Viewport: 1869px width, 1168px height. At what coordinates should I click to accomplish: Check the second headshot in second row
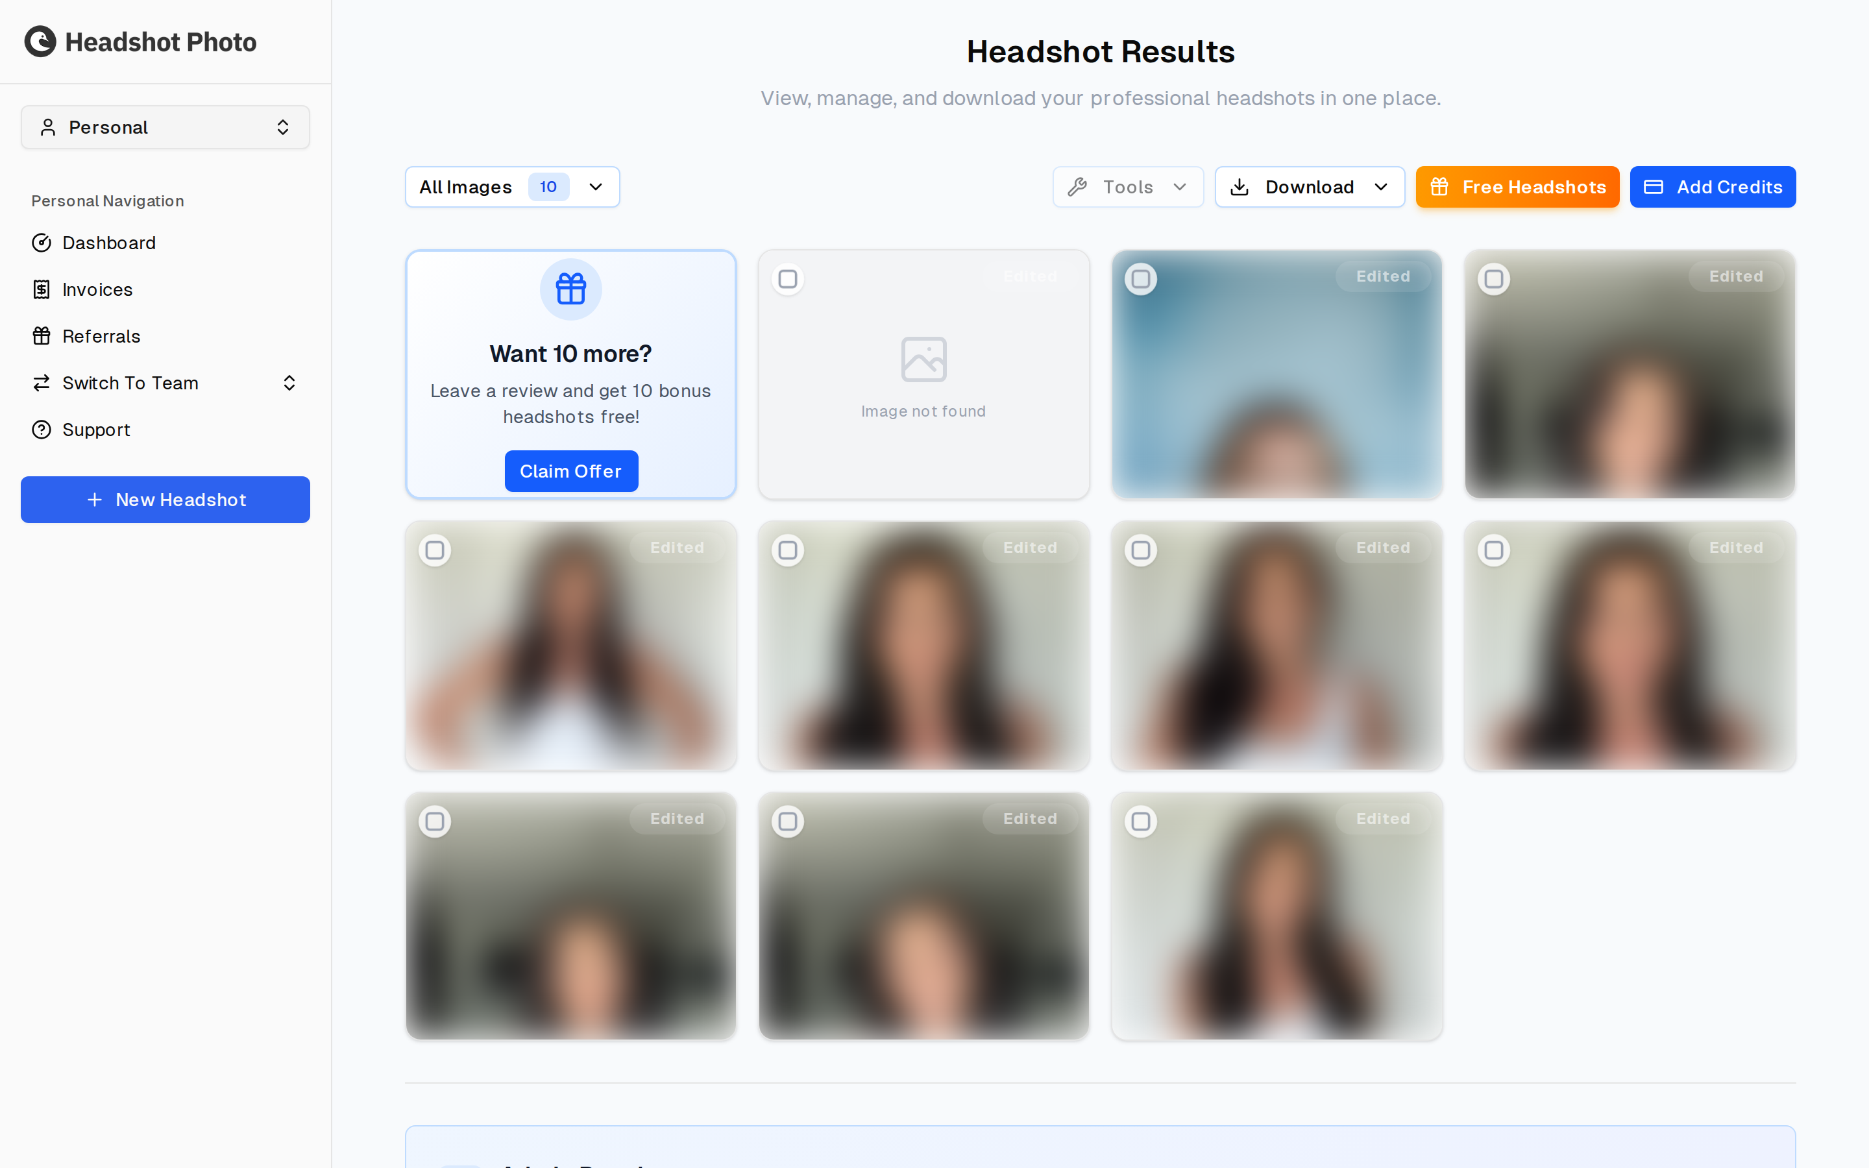[x=788, y=550]
